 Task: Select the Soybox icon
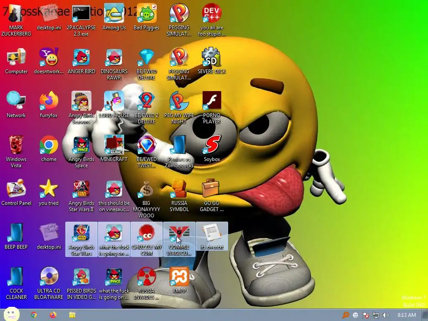tap(211, 149)
